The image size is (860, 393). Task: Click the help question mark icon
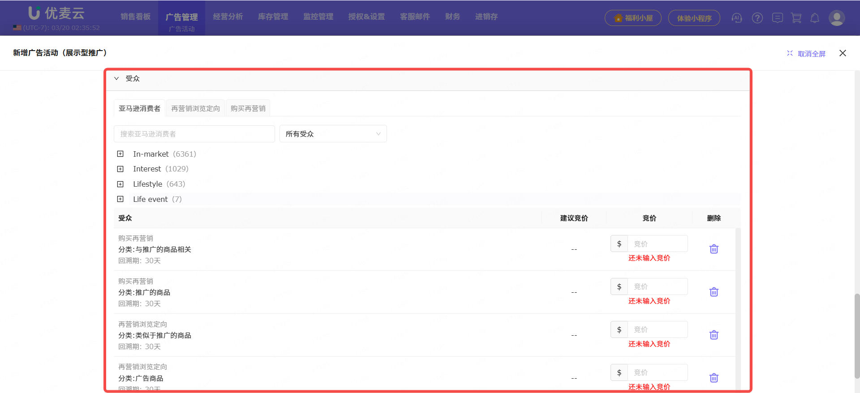point(757,18)
